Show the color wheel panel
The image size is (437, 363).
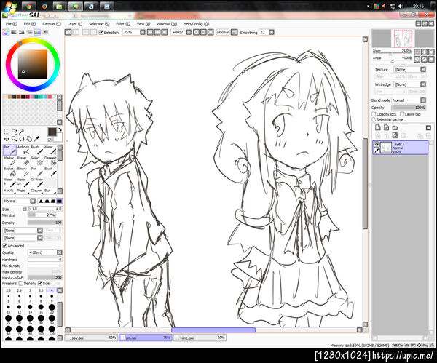(6, 32)
